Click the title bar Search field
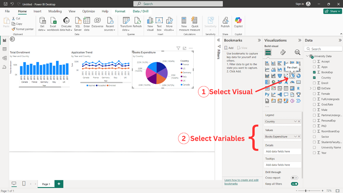 pos(178,4)
